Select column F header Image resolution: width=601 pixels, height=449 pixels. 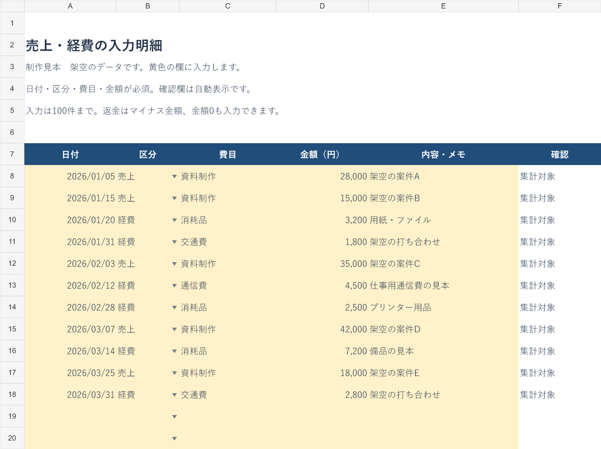(x=560, y=6)
